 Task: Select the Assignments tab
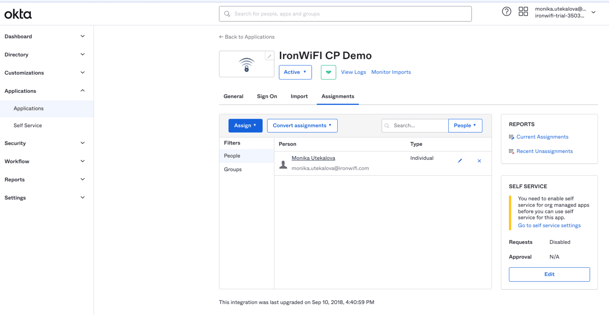point(338,97)
